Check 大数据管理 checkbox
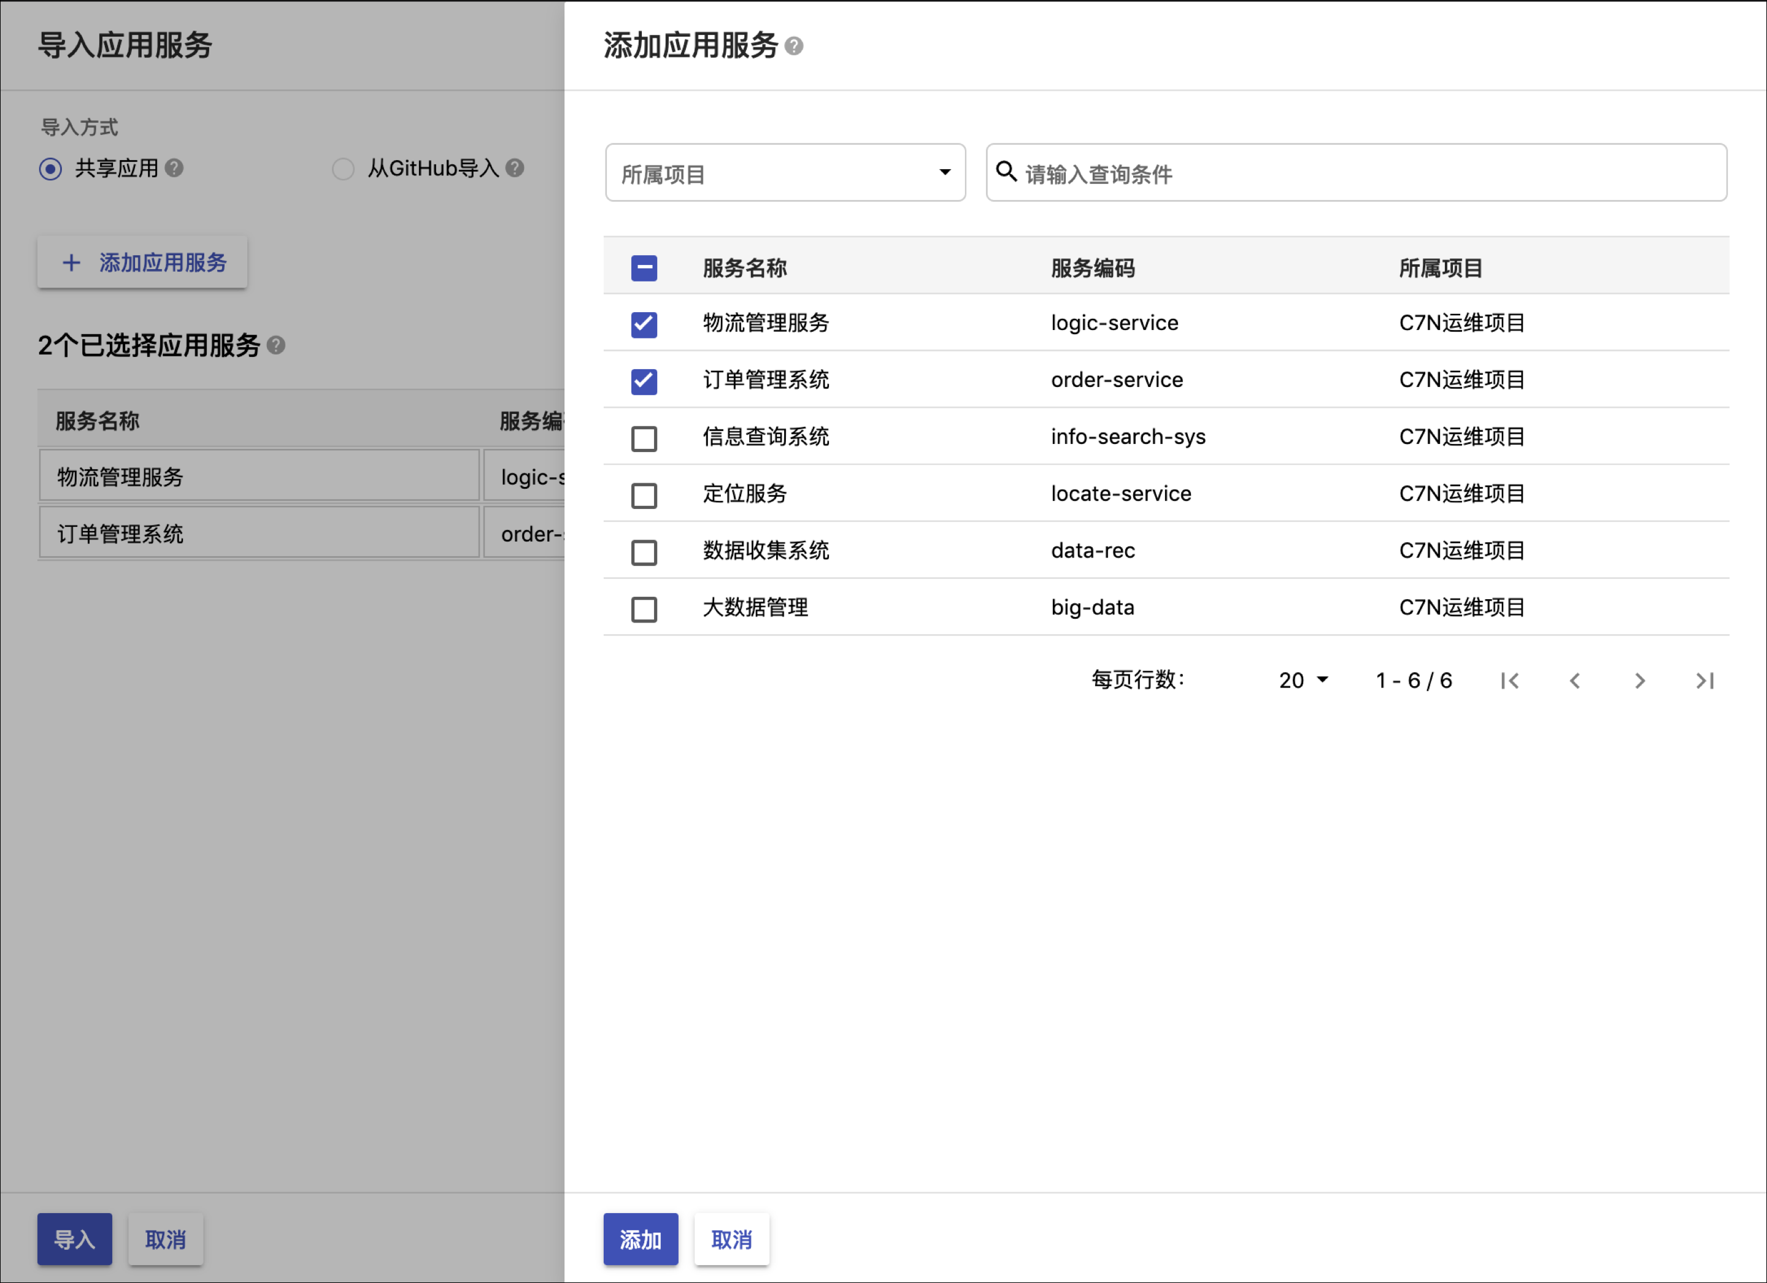The height and width of the screenshot is (1283, 1767). click(644, 609)
